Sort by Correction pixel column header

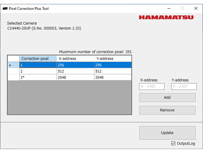tap(38, 59)
